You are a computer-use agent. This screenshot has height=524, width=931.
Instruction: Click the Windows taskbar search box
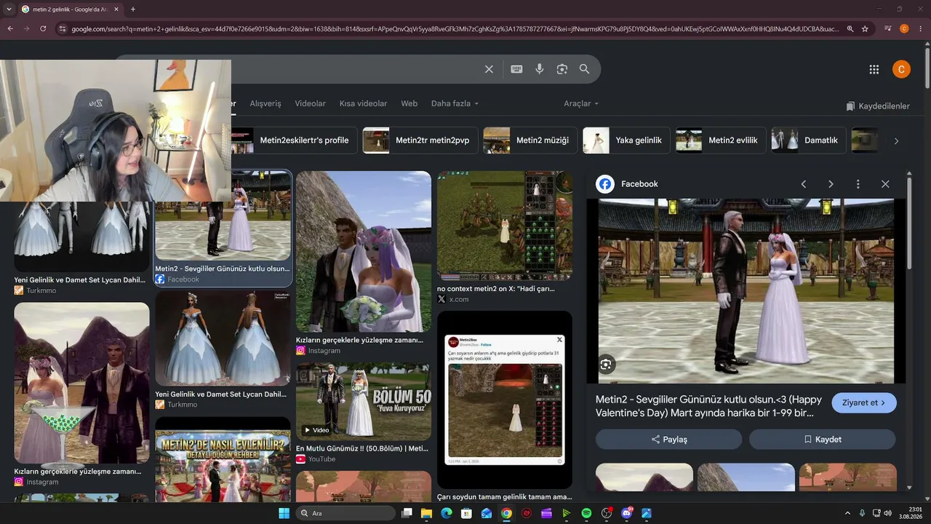tap(346, 513)
